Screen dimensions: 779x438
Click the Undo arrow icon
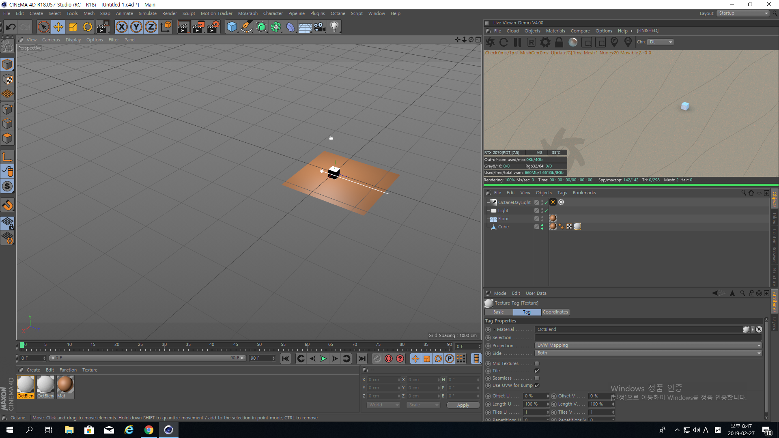click(11, 27)
